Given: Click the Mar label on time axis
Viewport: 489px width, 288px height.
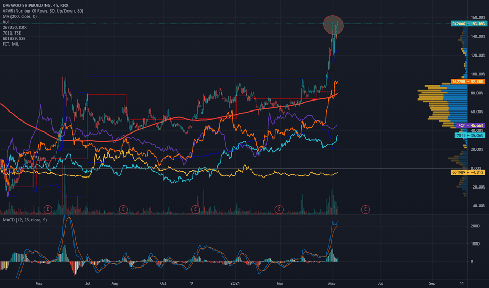Looking at the screenshot, I should 280,283.
